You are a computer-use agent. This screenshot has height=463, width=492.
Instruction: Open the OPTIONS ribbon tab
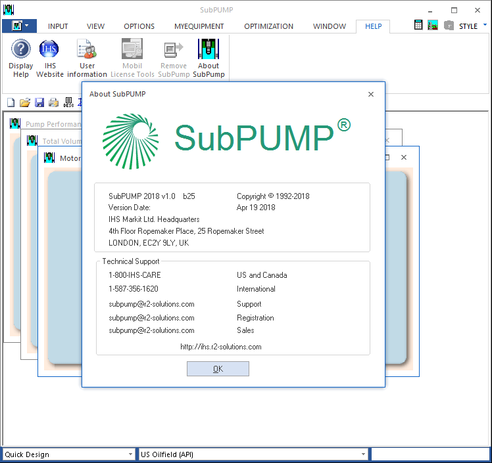(139, 26)
